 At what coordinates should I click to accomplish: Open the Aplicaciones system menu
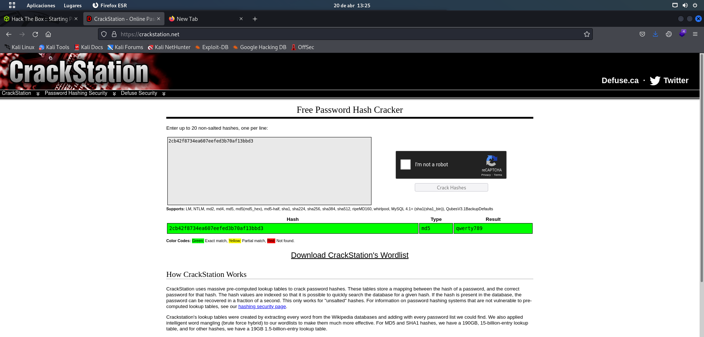coord(41,5)
